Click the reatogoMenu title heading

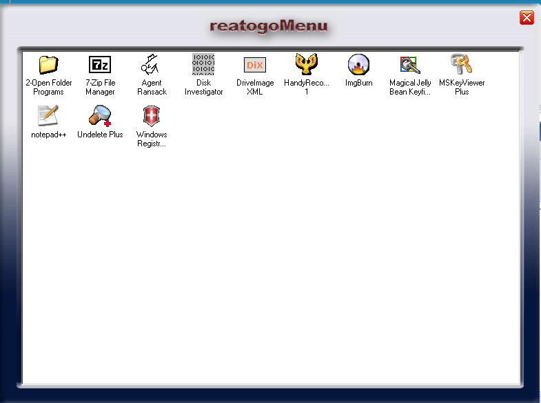[x=269, y=26]
